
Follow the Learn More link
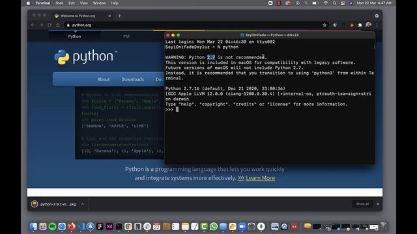coord(261,178)
